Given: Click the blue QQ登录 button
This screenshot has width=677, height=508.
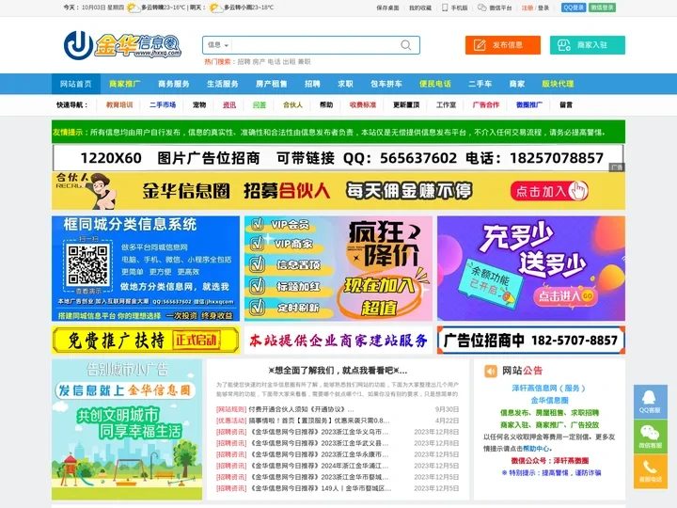Looking at the screenshot, I should [574, 8].
